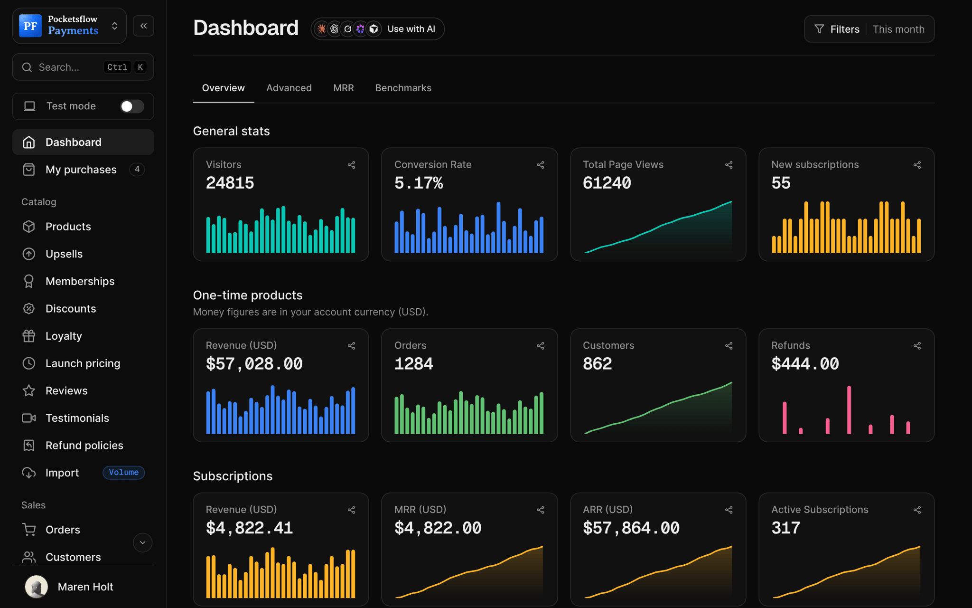The height and width of the screenshot is (608, 972).
Task: Open Products in the Catalog section
Action: (83, 227)
